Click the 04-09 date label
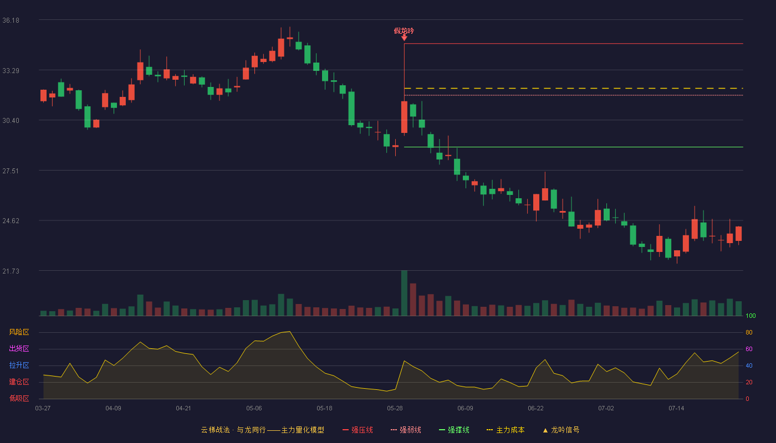The width and height of the screenshot is (776, 443). coord(113,408)
